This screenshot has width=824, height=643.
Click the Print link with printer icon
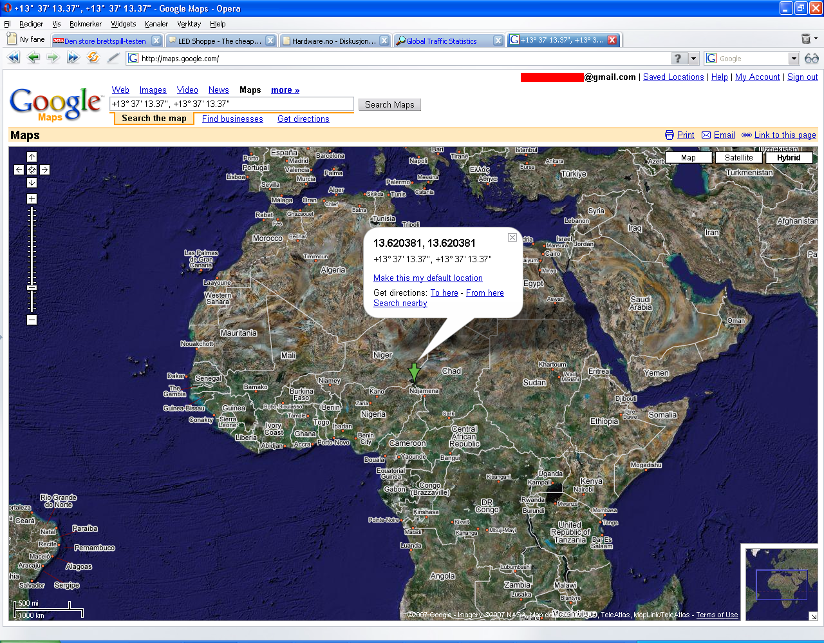point(680,135)
